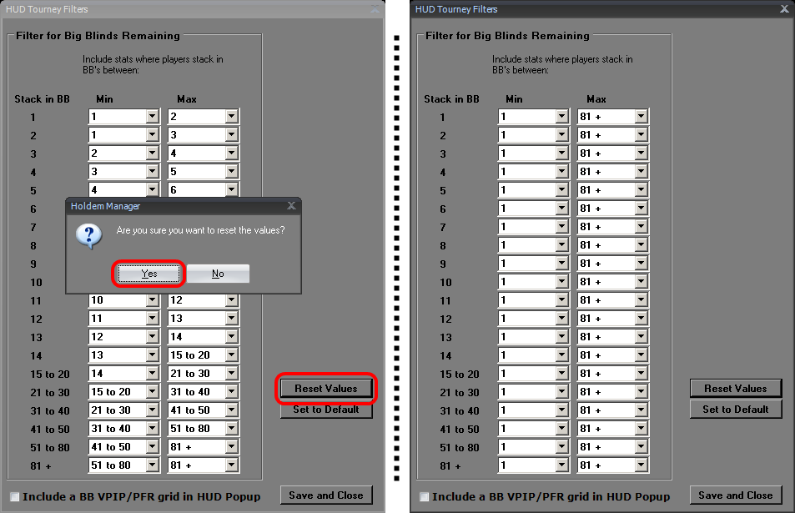Open Max dropdown for stack 14, right window
The image size is (795, 513).
642,355
